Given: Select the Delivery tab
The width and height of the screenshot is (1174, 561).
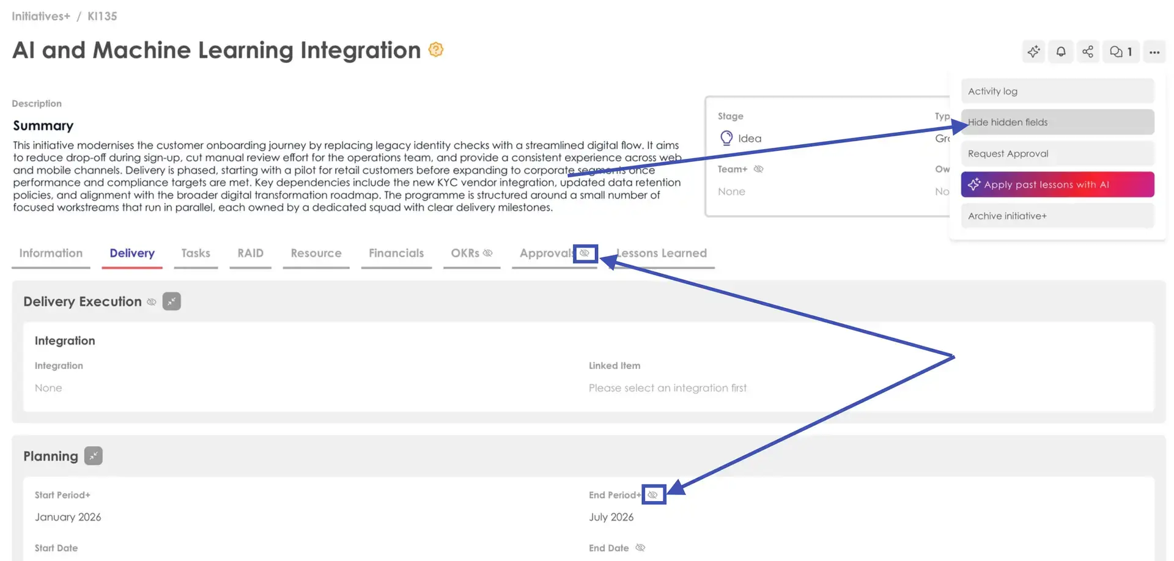Looking at the screenshot, I should point(132,253).
